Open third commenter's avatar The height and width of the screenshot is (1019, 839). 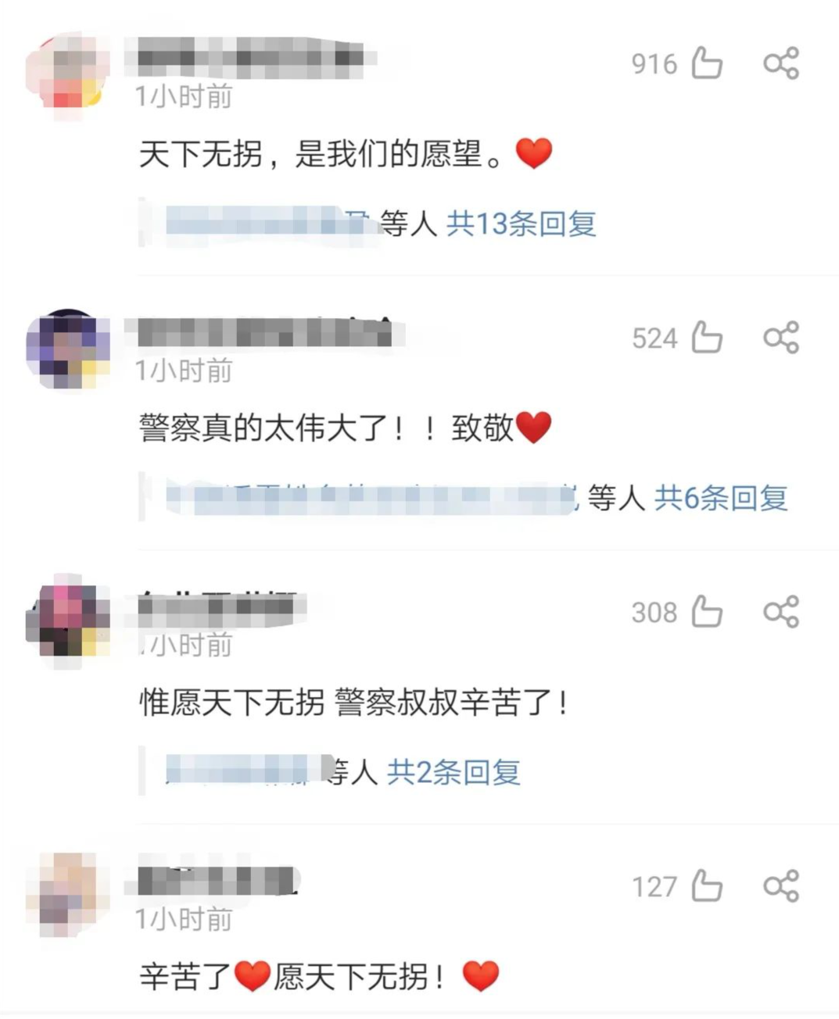pyautogui.click(x=68, y=622)
